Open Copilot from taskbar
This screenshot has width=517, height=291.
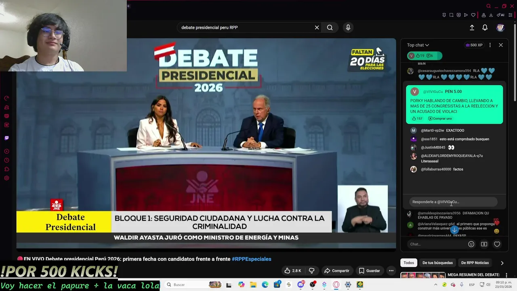[241, 285]
